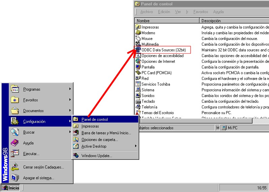The width and height of the screenshot is (269, 192).
Task: Choose Opciones de carpeta in submenu
Action: 105,140
